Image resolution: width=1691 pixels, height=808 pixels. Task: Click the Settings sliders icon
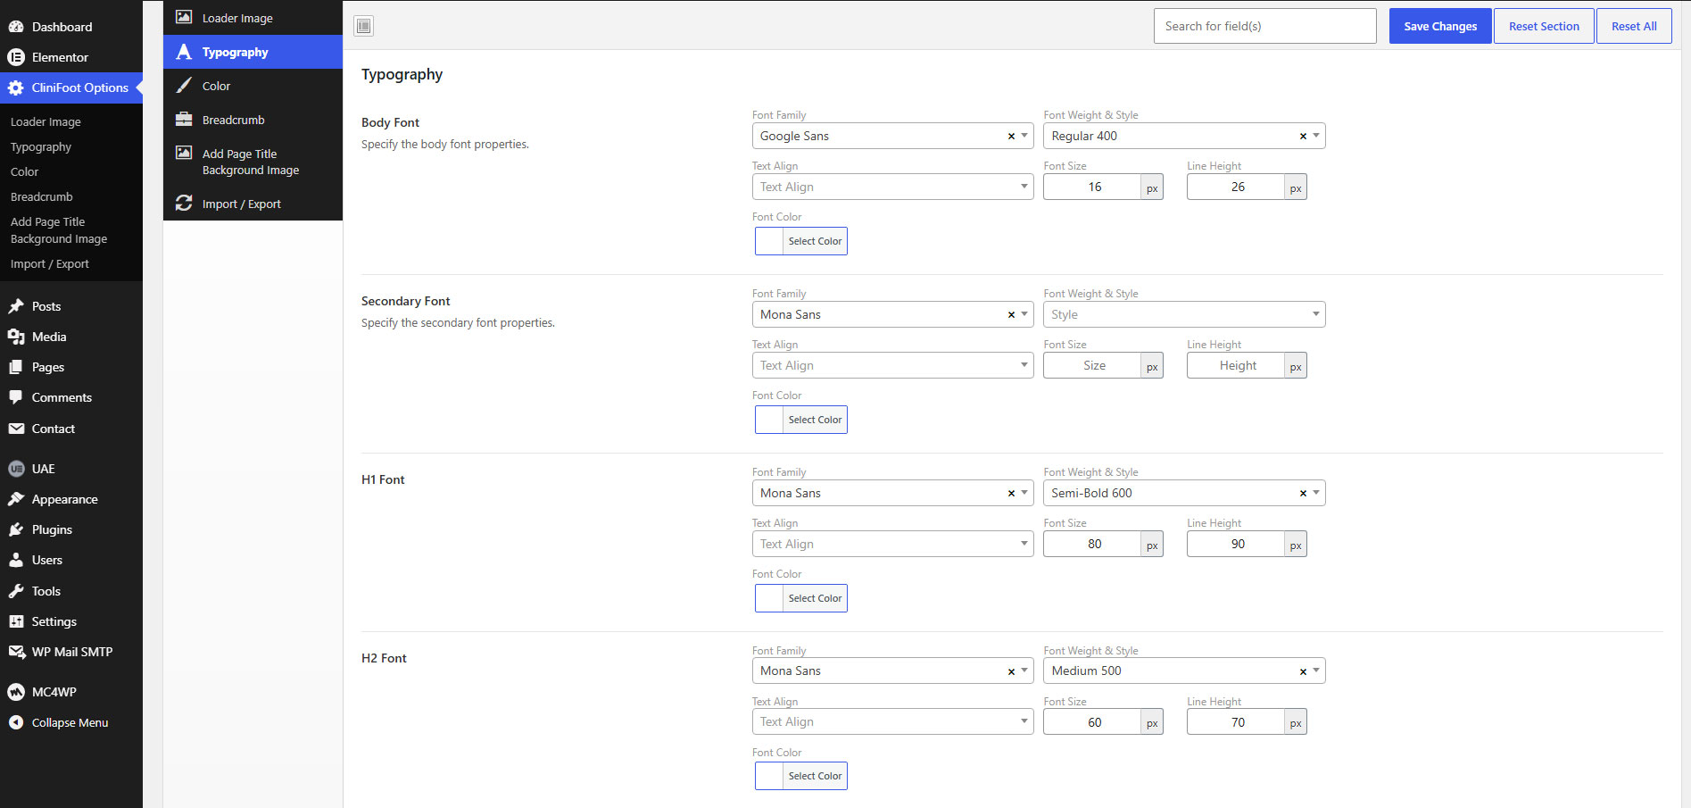click(16, 621)
